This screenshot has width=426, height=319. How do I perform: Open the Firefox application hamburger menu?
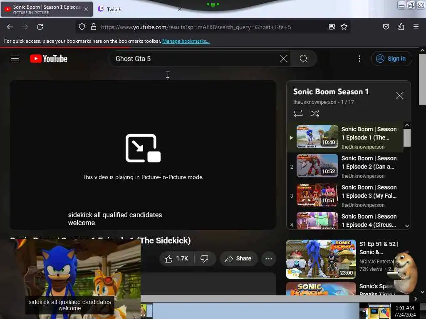[416, 27]
